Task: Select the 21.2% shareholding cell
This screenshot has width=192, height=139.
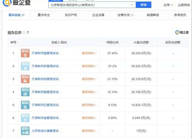Action: click(113, 66)
